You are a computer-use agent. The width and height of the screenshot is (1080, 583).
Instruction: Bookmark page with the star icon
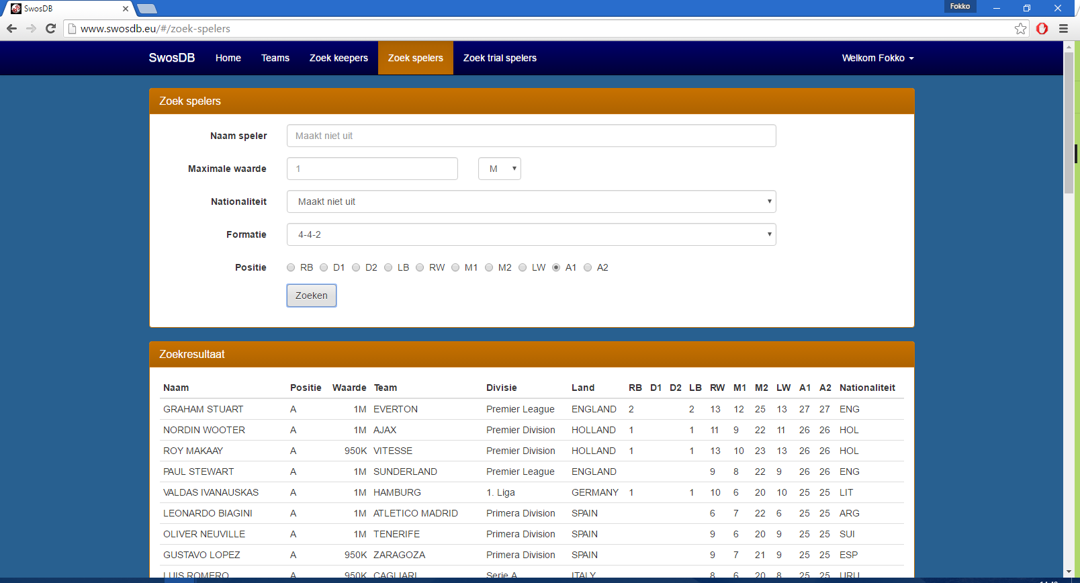(x=1020, y=28)
